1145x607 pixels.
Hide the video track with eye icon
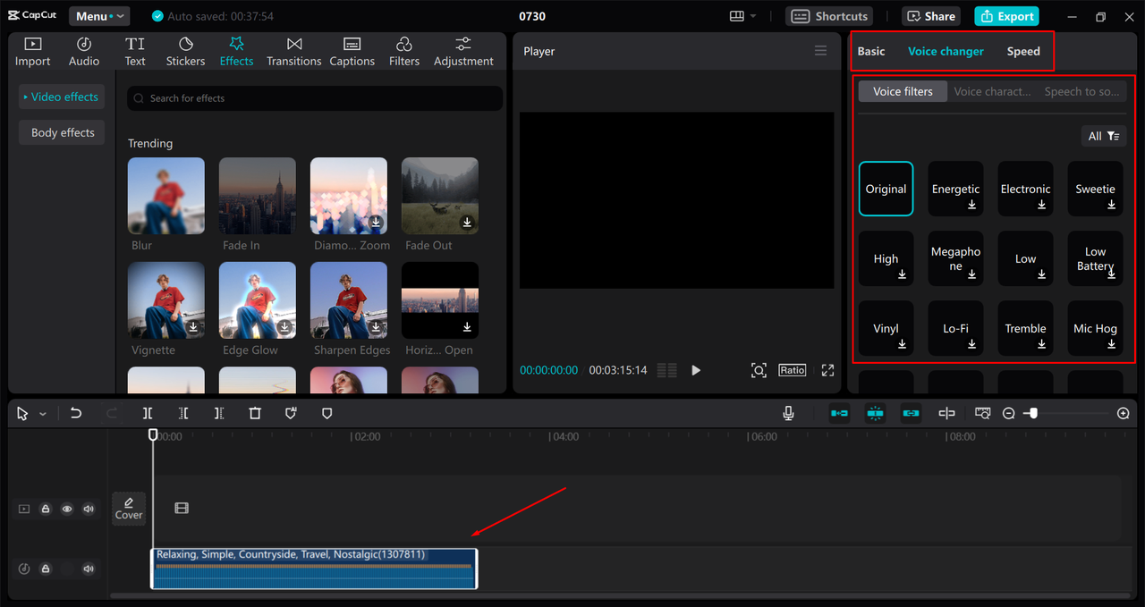[x=67, y=509]
